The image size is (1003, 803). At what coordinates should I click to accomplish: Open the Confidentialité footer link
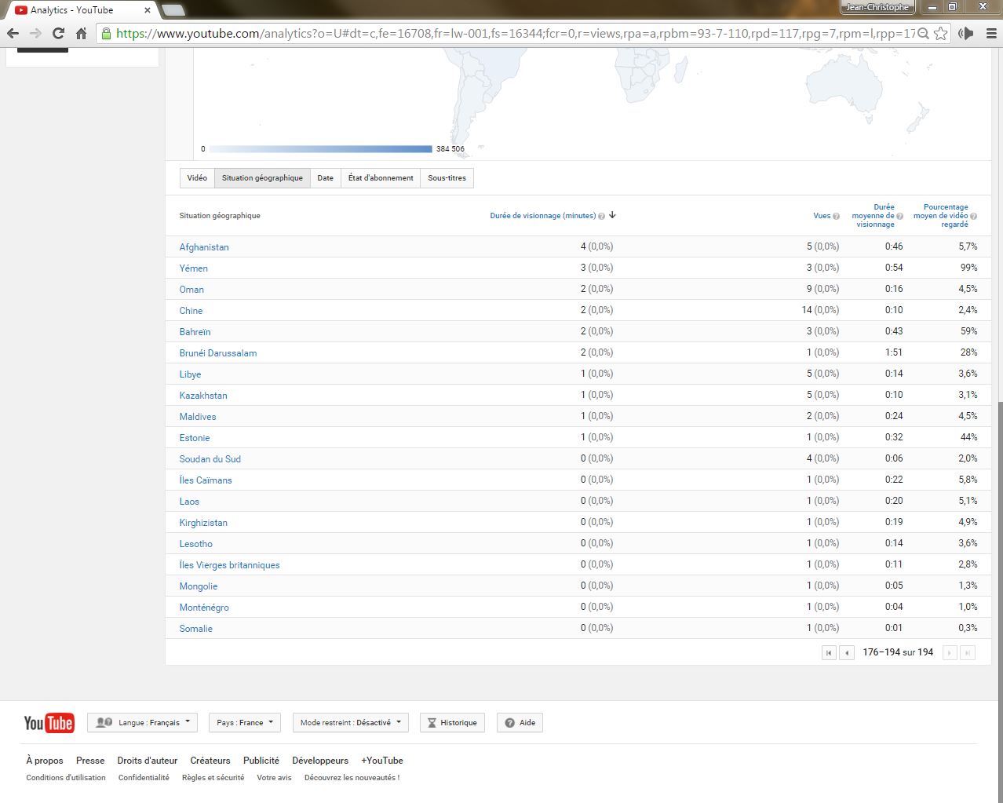pyautogui.click(x=144, y=778)
